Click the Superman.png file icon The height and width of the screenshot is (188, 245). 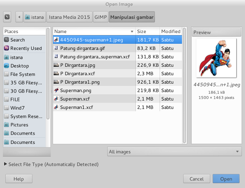[x=56, y=90]
